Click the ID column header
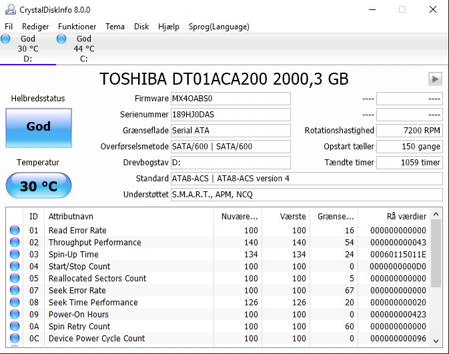 [33, 217]
